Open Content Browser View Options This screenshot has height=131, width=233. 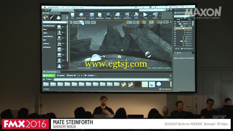coord(165,89)
